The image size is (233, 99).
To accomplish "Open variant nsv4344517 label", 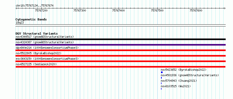I will click(x=45, y=37).
